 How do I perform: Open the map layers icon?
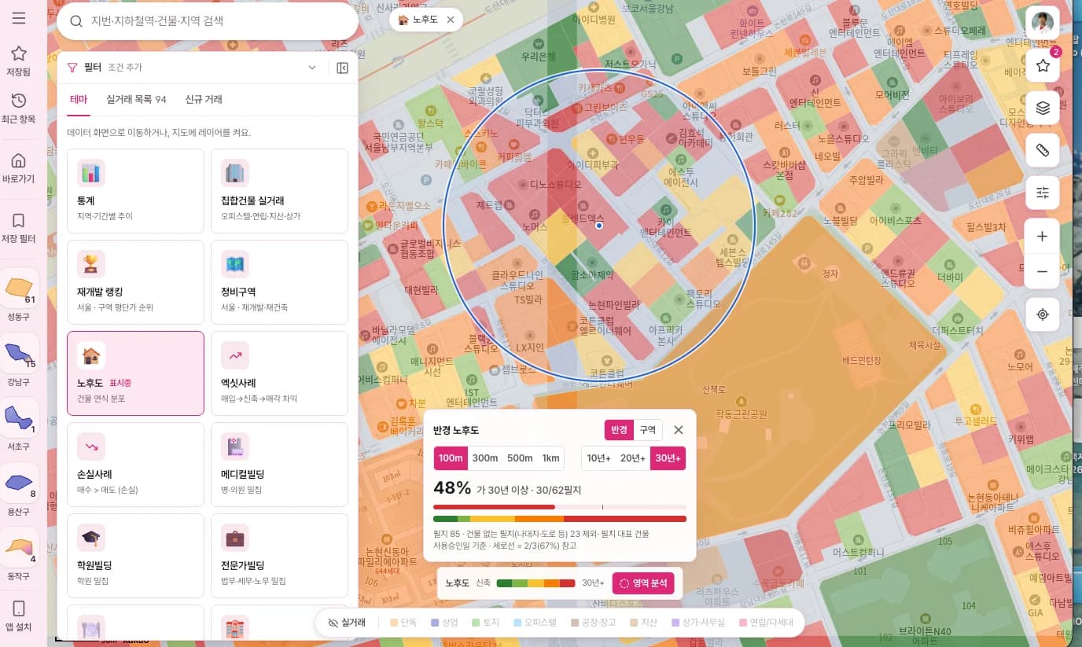point(1043,108)
